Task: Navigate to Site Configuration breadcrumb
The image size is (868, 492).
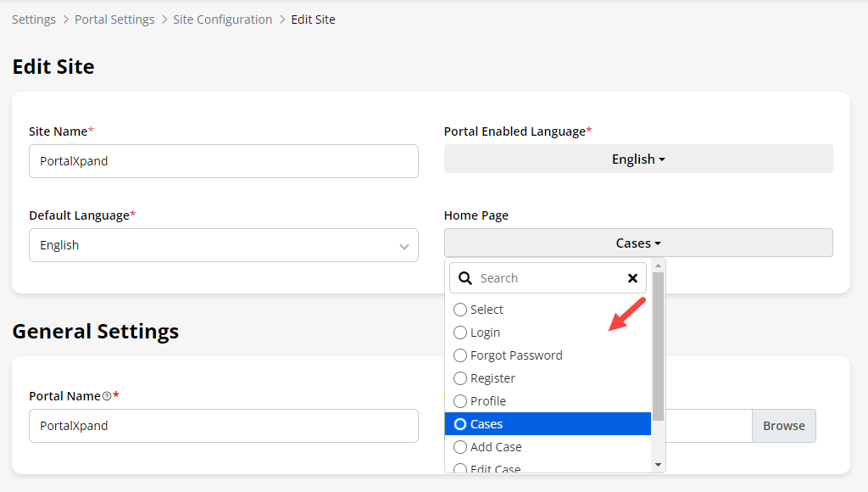Action: pyautogui.click(x=223, y=20)
